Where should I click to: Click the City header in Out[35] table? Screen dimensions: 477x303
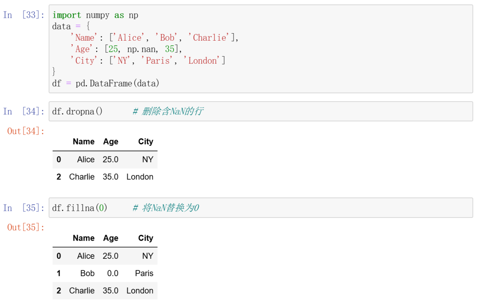click(x=145, y=238)
